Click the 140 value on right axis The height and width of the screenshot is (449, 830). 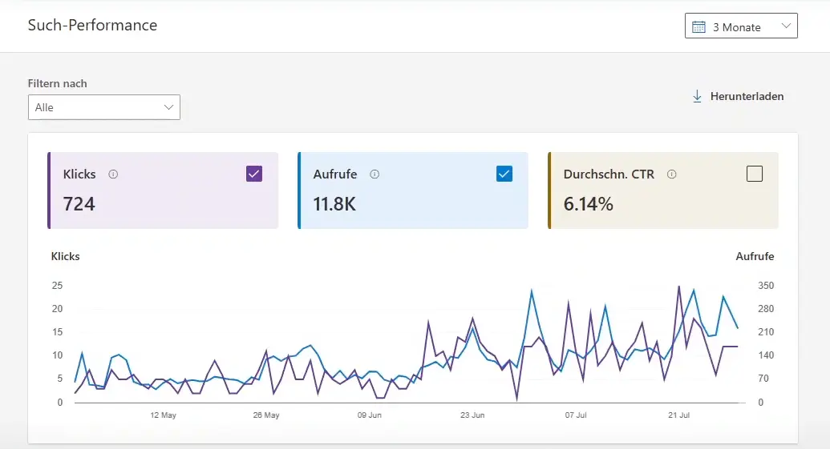pos(766,355)
